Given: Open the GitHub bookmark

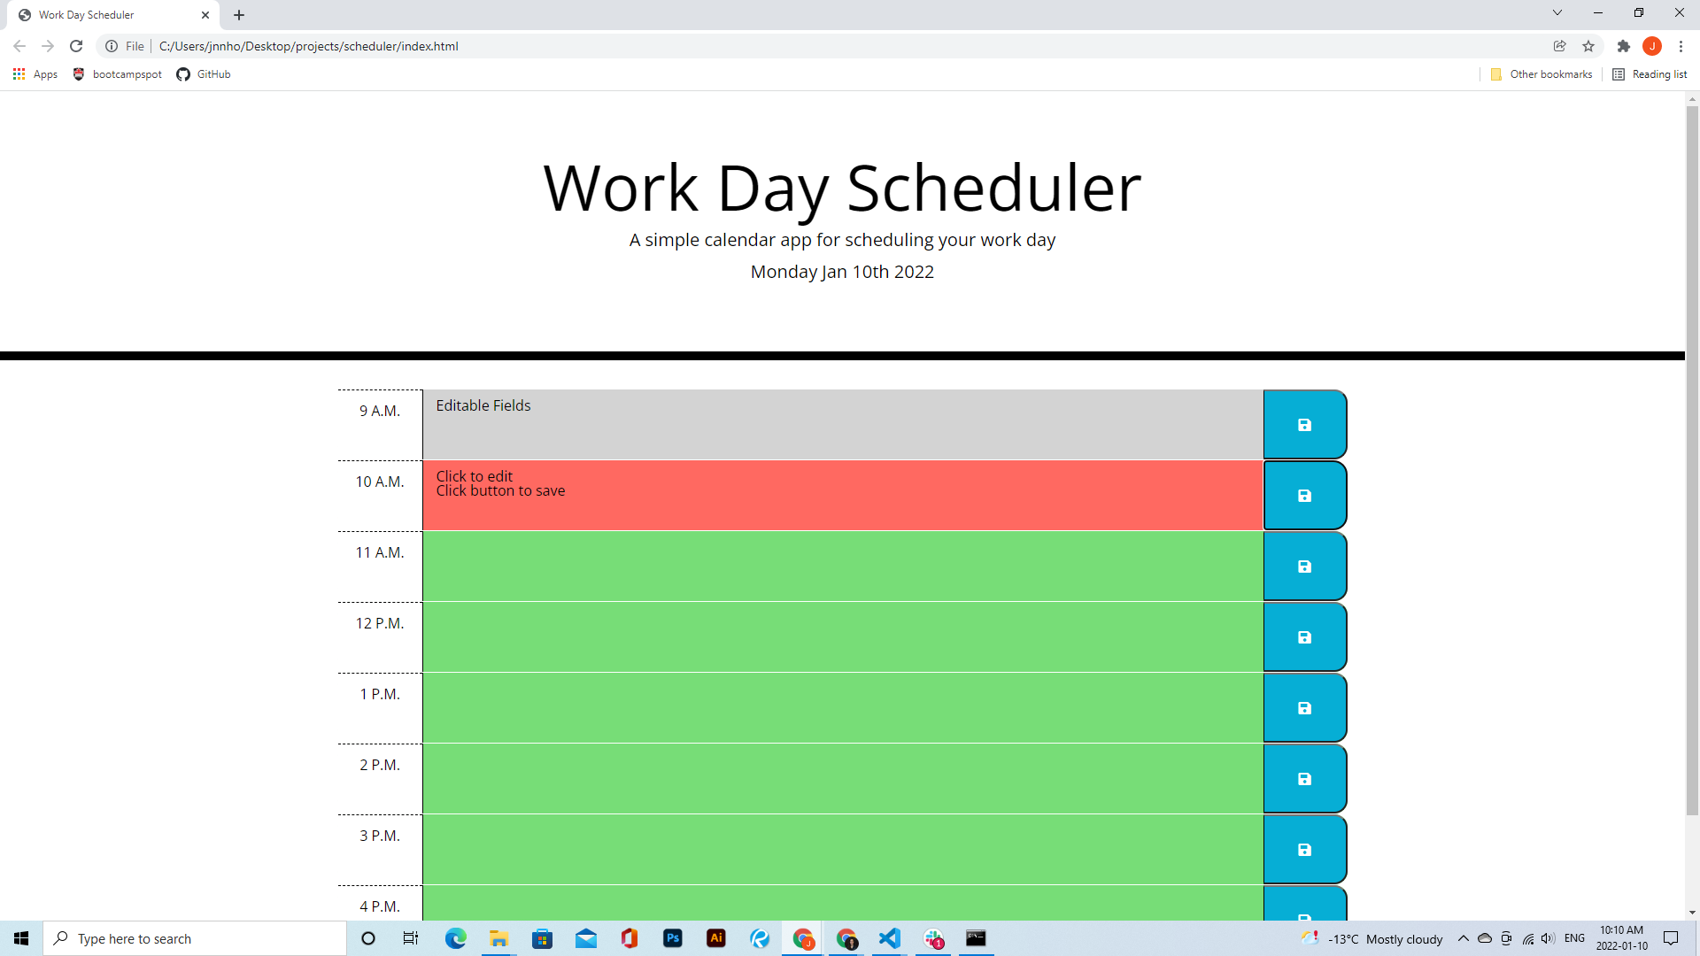Looking at the screenshot, I should [204, 74].
